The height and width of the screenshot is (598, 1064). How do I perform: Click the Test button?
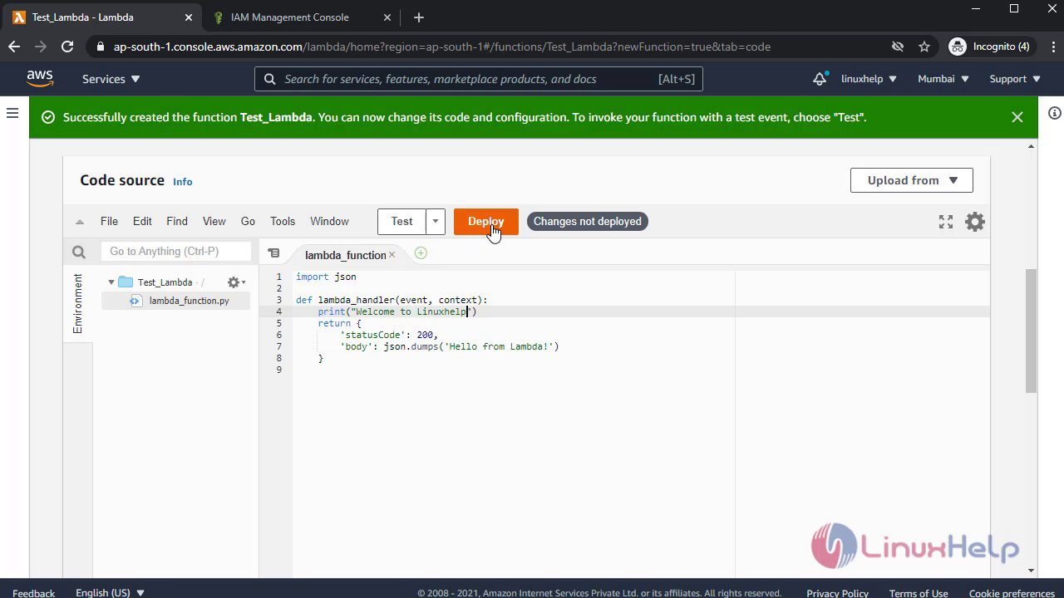402,222
